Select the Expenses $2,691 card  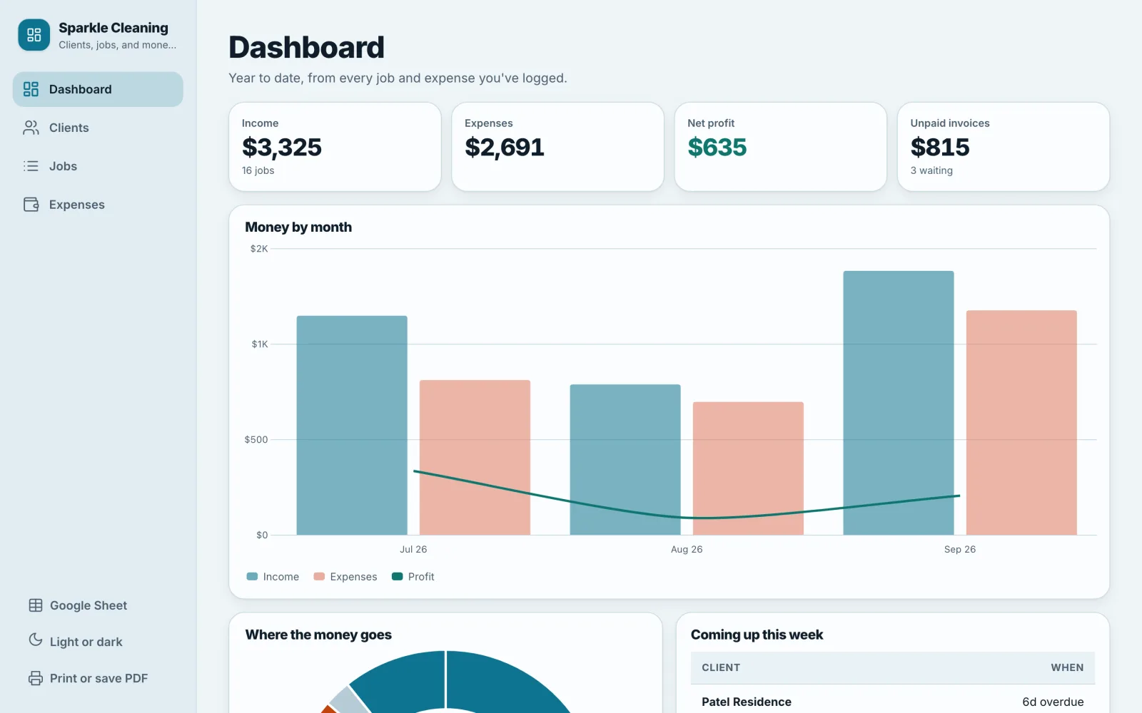557,147
